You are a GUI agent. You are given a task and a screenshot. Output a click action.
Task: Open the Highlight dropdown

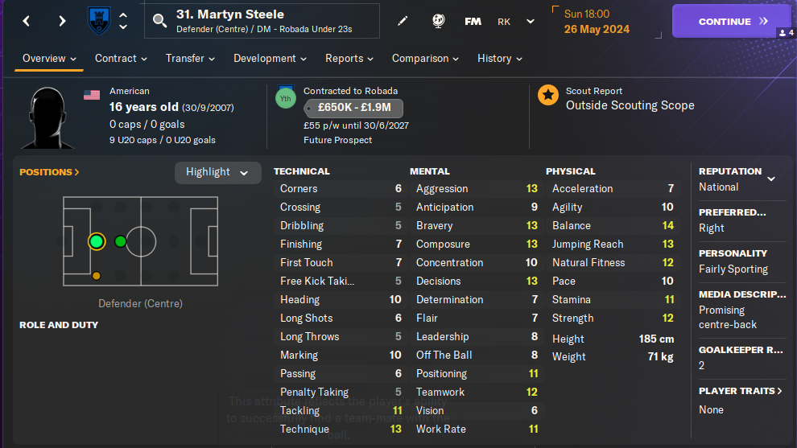point(217,172)
